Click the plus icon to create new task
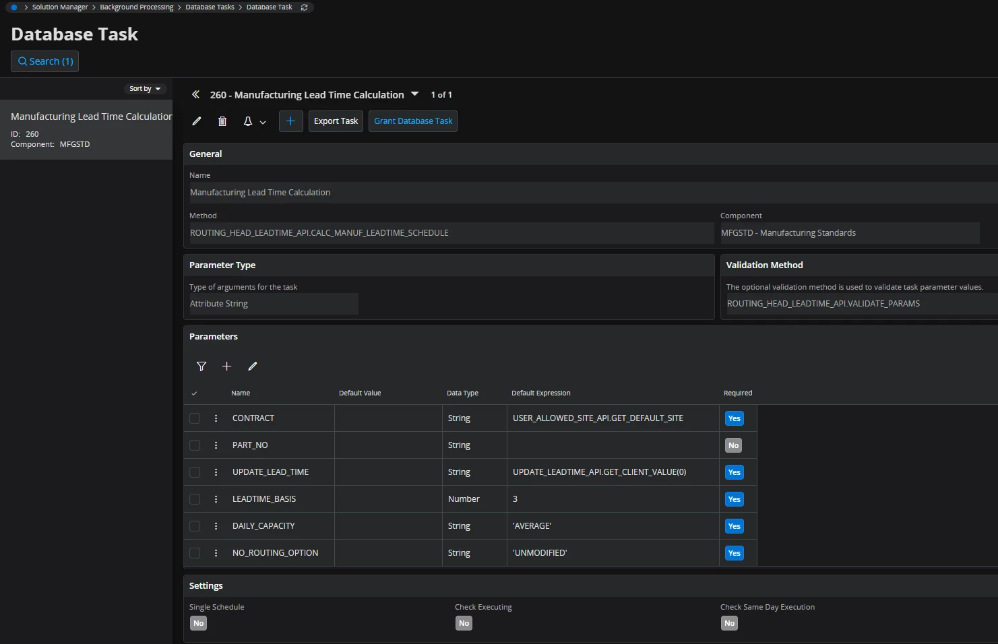 point(290,121)
